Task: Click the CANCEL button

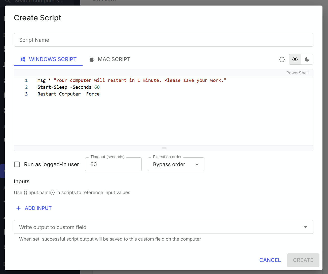Action: pyautogui.click(x=270, y=260)
